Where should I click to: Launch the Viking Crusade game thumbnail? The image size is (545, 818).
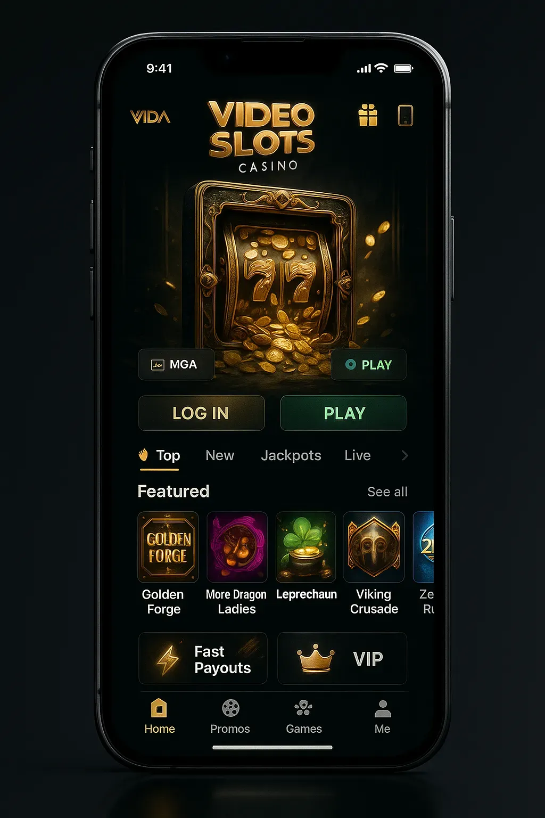tap(374, 547)
